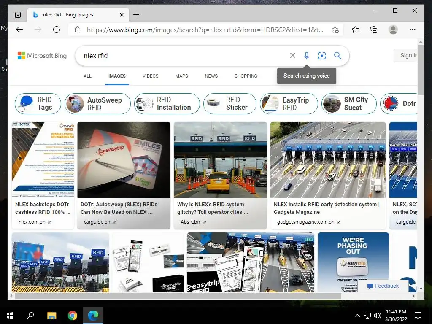This screenshot has height=324, width=432.
Task: Open a new tab with plus icon
Action: coord(136,15)
